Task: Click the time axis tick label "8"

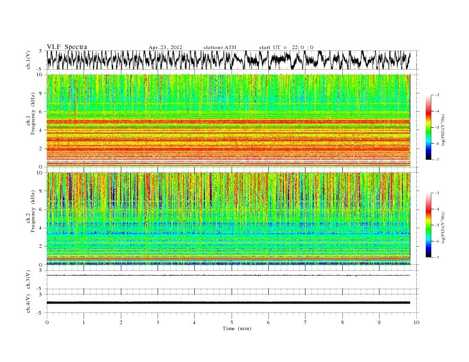Action: pyautogui.click(x=342, y=322)
